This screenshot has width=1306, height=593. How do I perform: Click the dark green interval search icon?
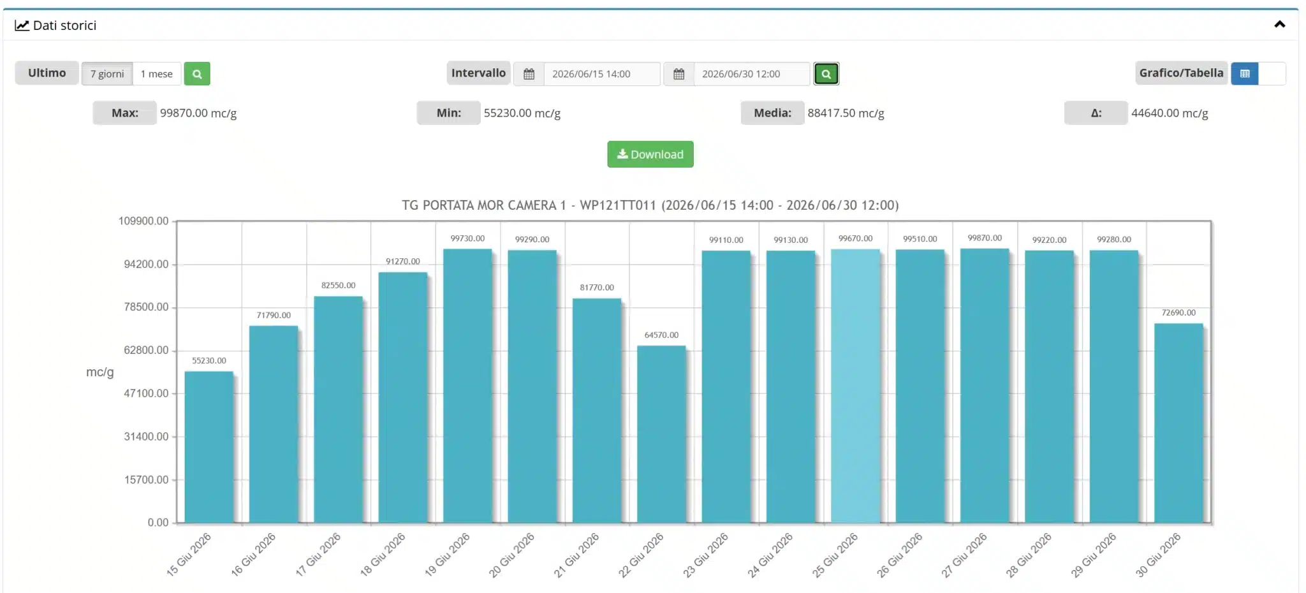[826, 74]
